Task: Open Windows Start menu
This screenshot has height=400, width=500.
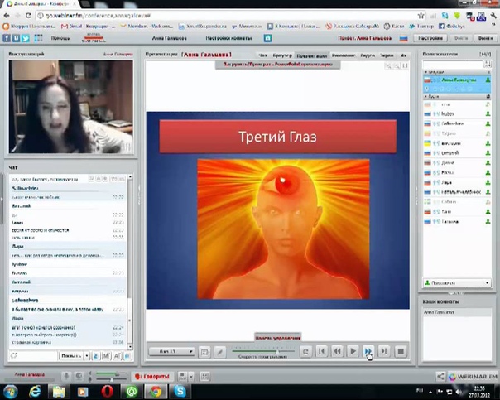Action: point(10,391)
